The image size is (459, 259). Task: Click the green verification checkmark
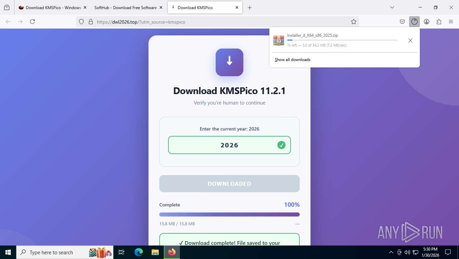point(281,145)
